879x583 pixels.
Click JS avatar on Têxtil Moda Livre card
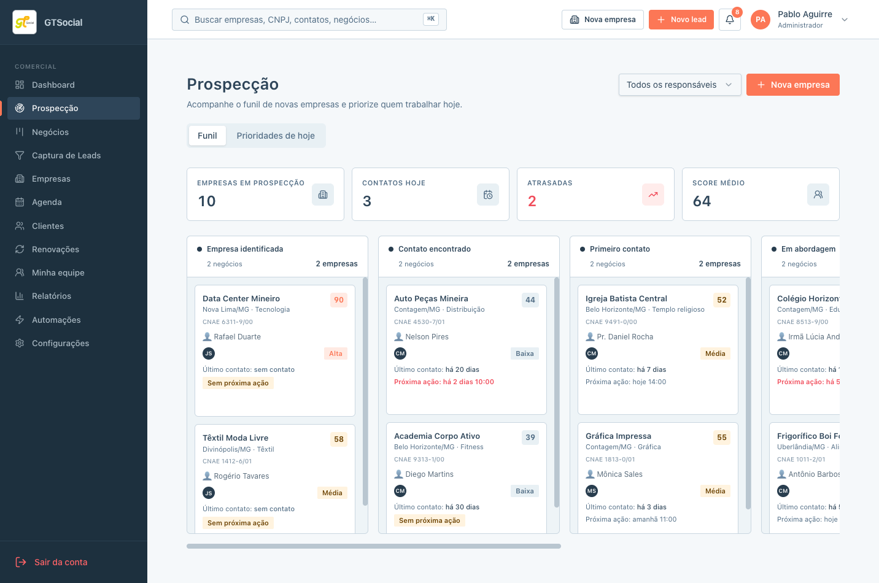click(209, 493)
